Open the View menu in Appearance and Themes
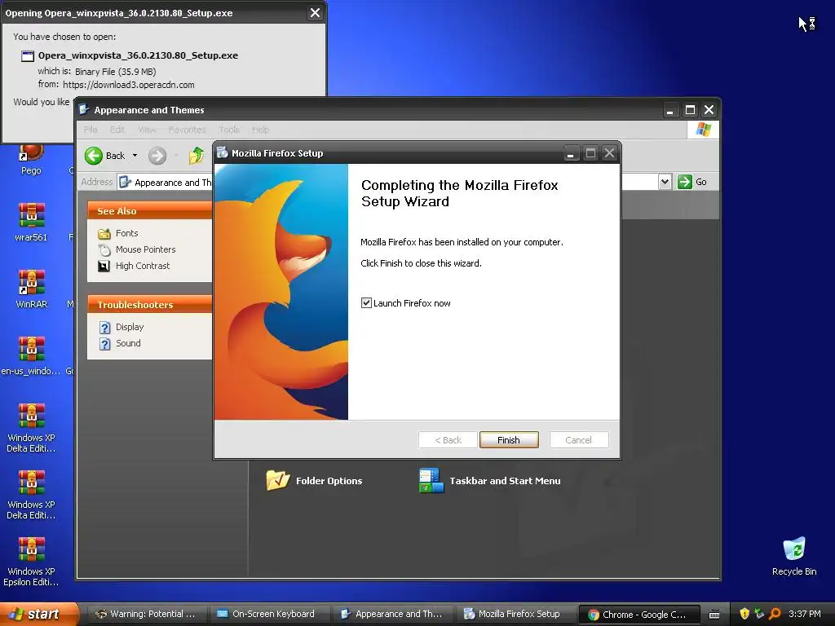The width and height of the screenshot is (835, 626). click(147, 130)
